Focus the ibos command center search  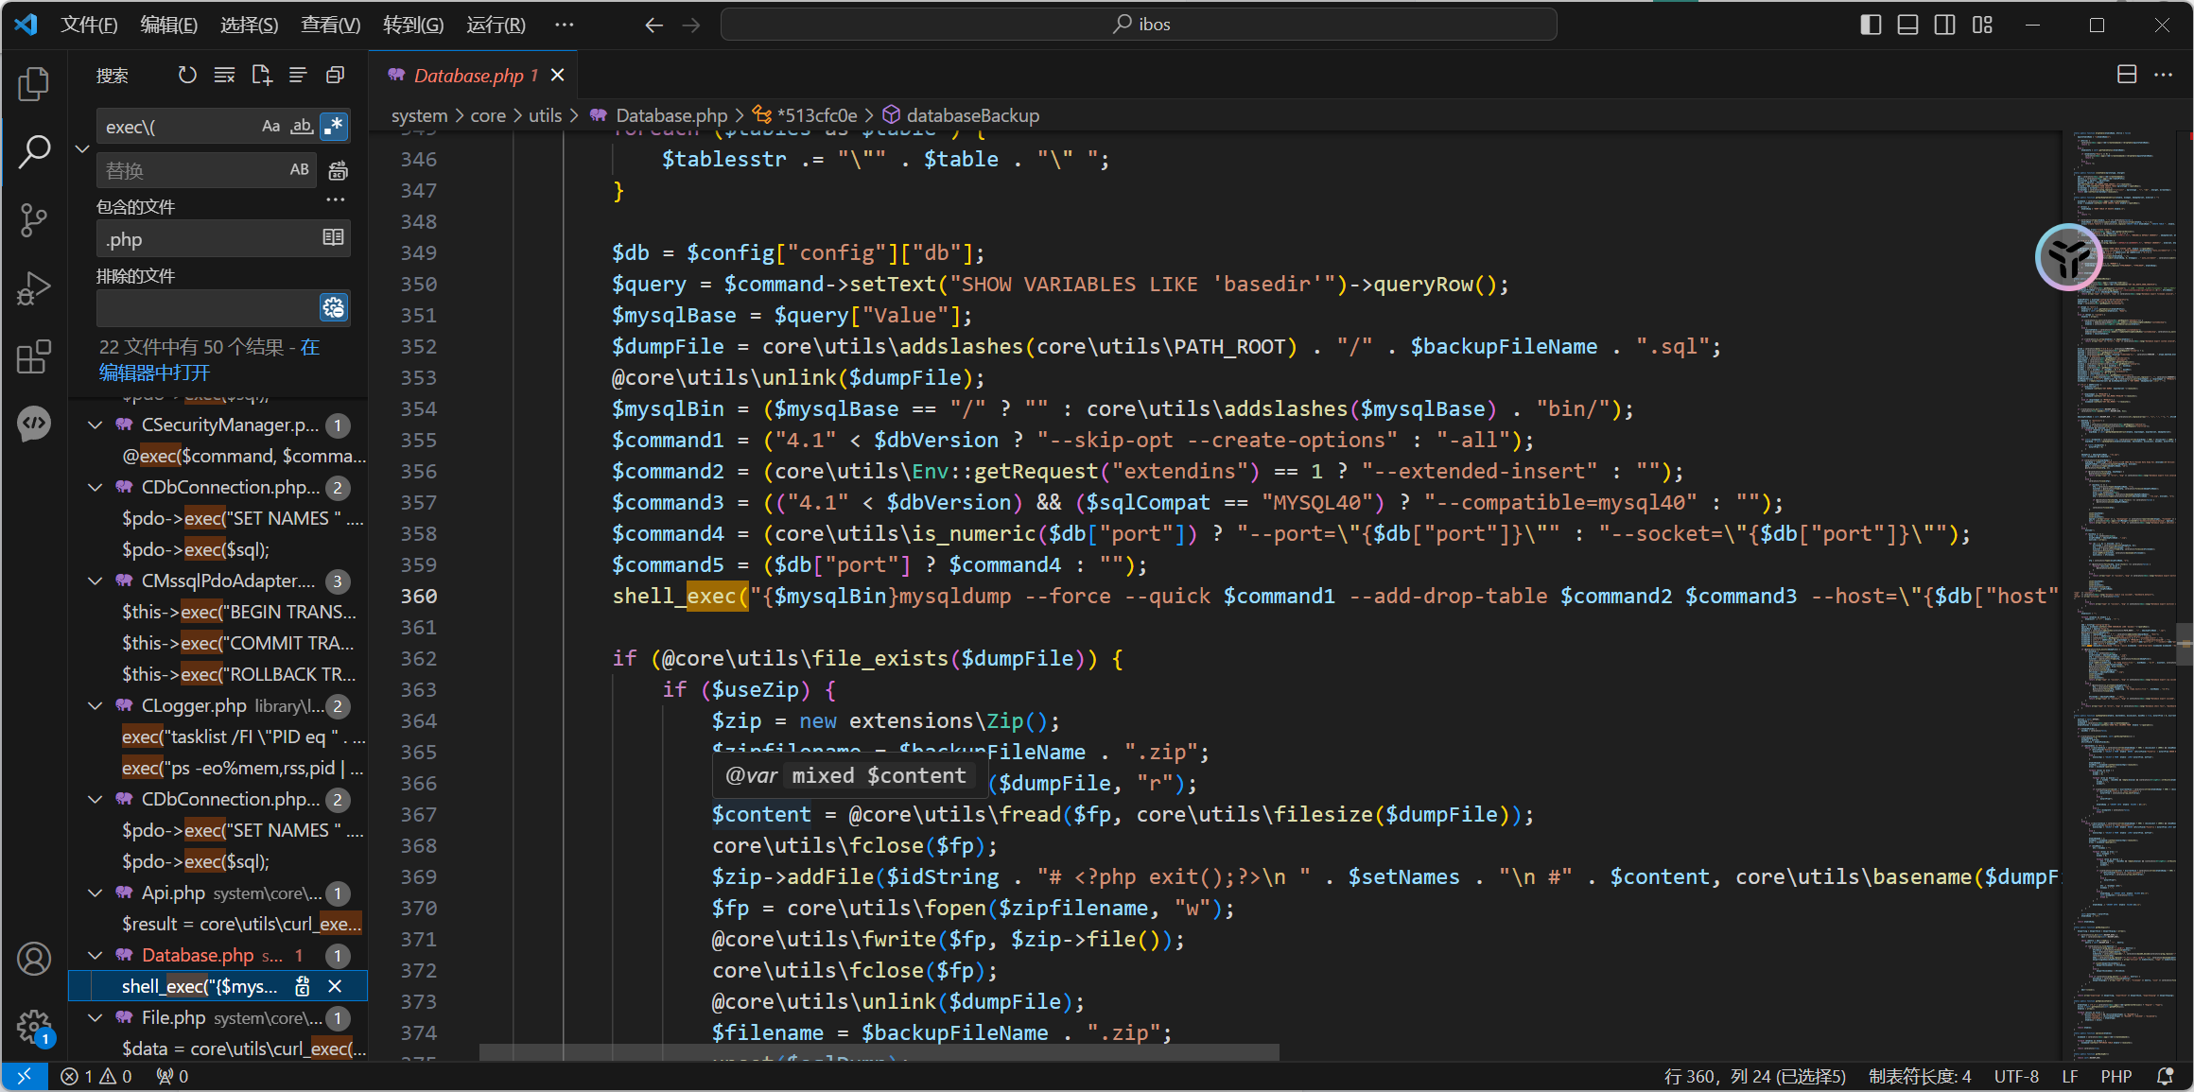(x=1139, y=25)
